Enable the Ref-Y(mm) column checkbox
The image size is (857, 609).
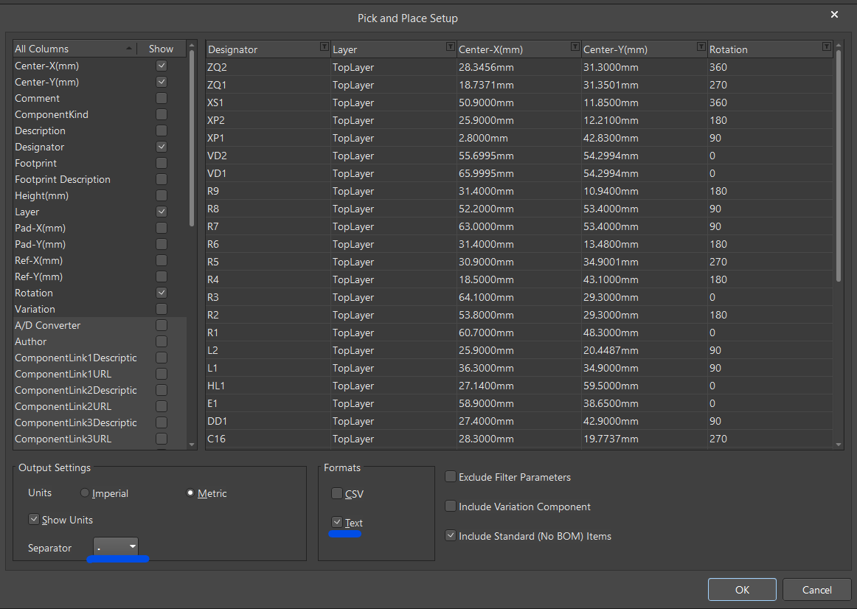tap(162, 276)
